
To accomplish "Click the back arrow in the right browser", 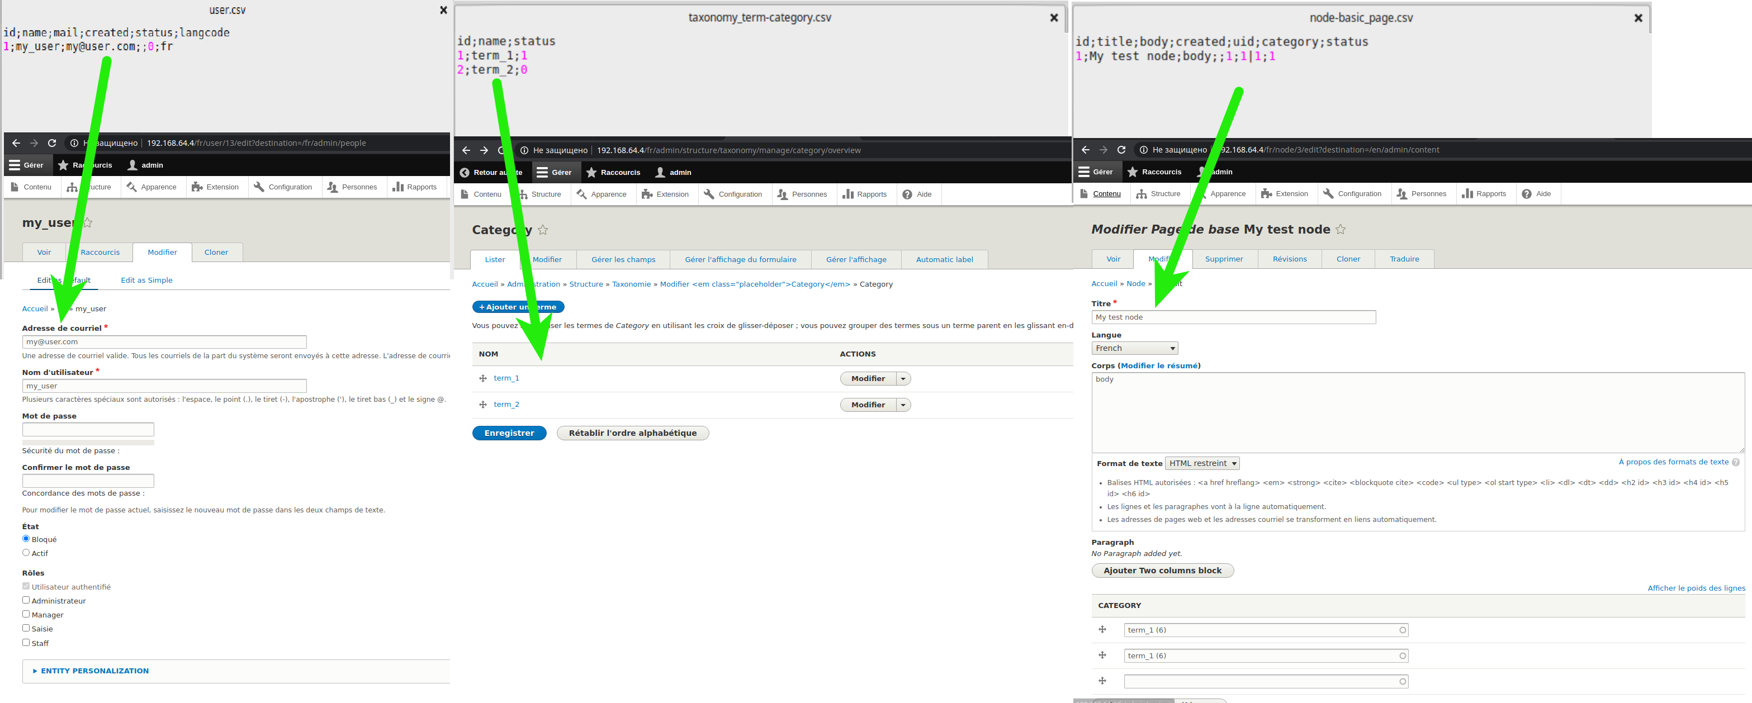I will point(1086,150).
